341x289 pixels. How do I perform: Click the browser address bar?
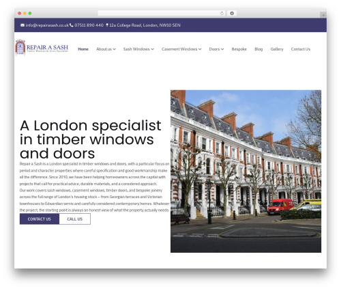tap(162, 14)
